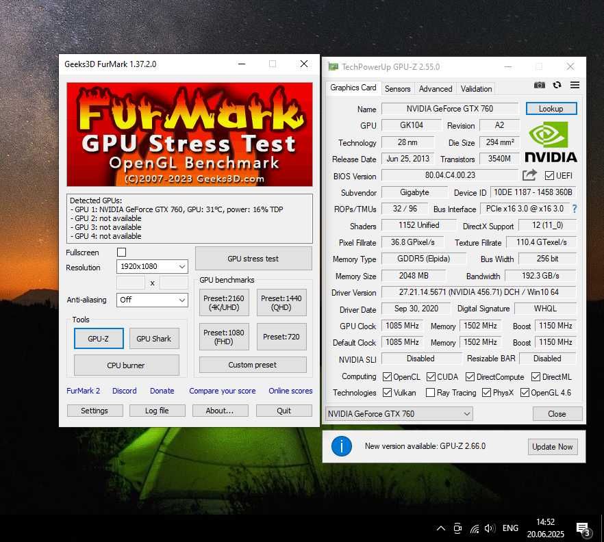Launch GPU-Z from FurMark Tools

tap(99, 339)
